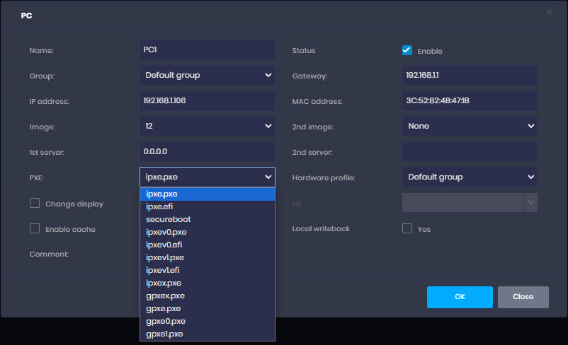Tick the Change display checkbox
The height and width of the screenshot is (345, 568).
pyautogui.click(x=35, y=203)
